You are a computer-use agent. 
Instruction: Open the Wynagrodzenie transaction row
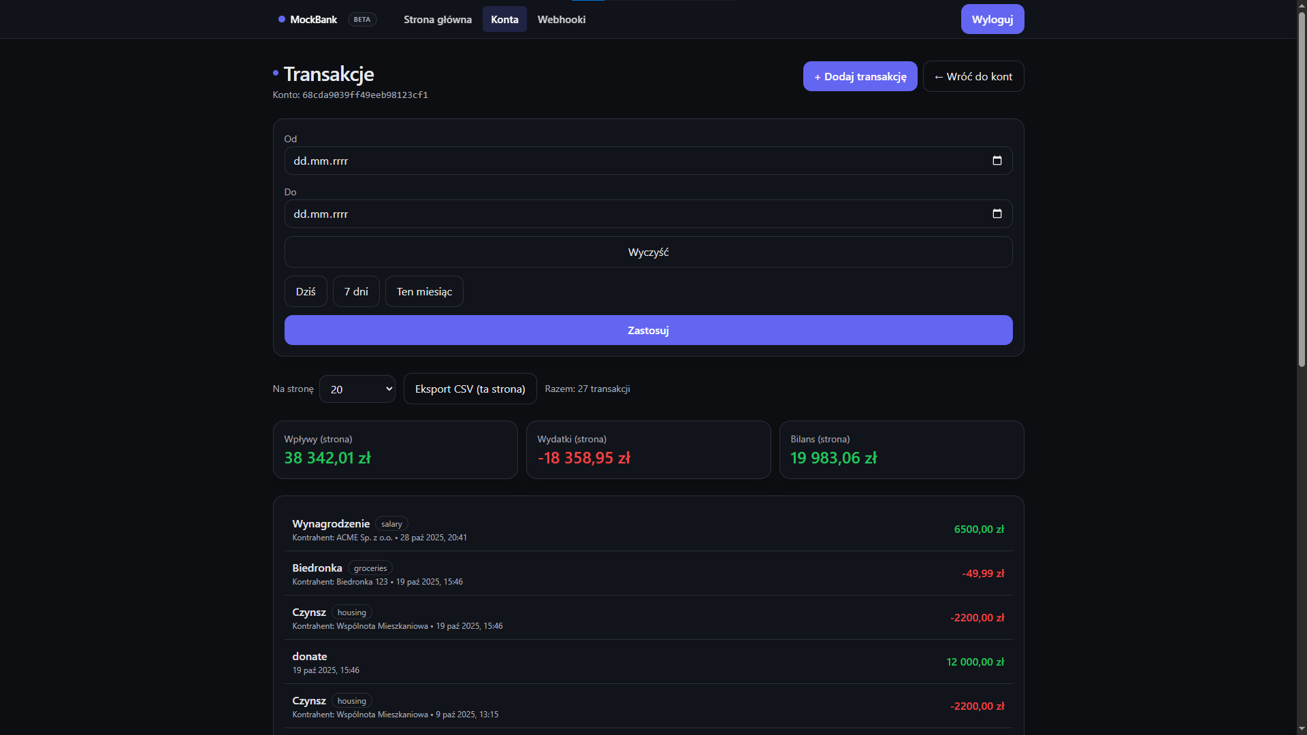point(648,529)
